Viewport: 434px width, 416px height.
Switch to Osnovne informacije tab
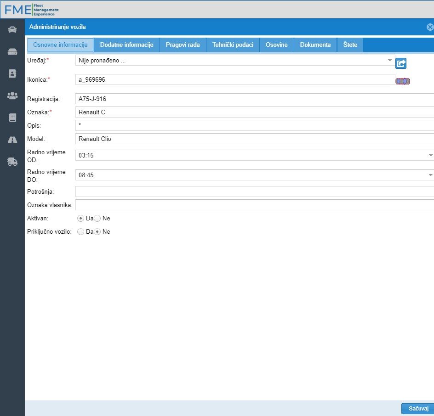pos(60,45)
